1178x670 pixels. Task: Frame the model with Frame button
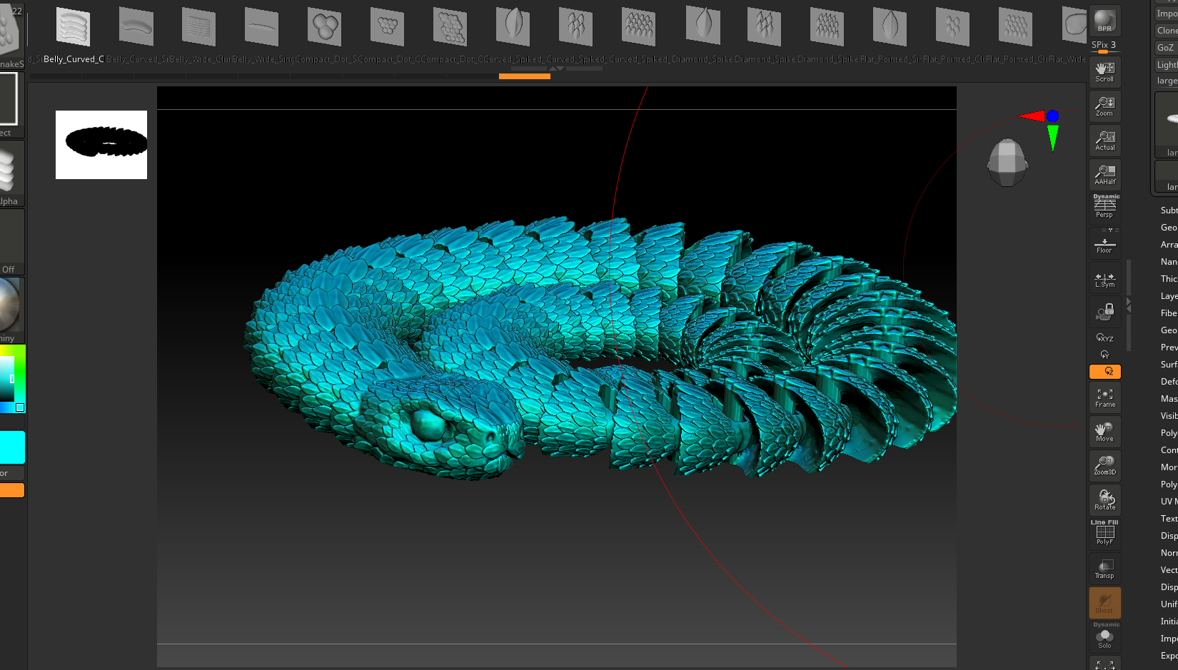coord(1104,398)
